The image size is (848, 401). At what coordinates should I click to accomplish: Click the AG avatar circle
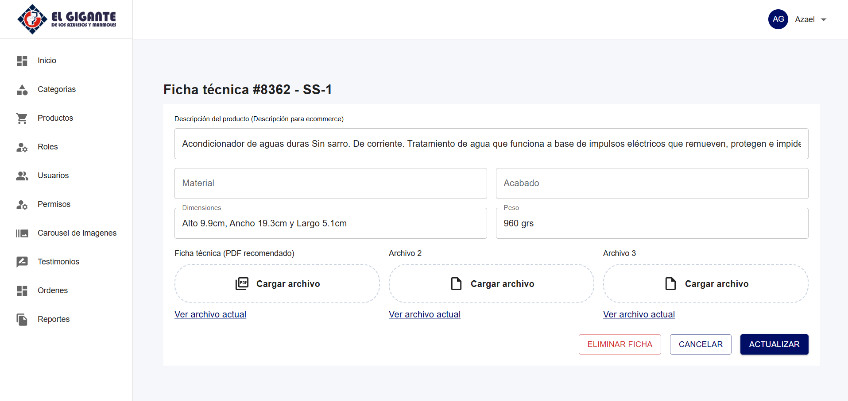[x=778, y=19]
